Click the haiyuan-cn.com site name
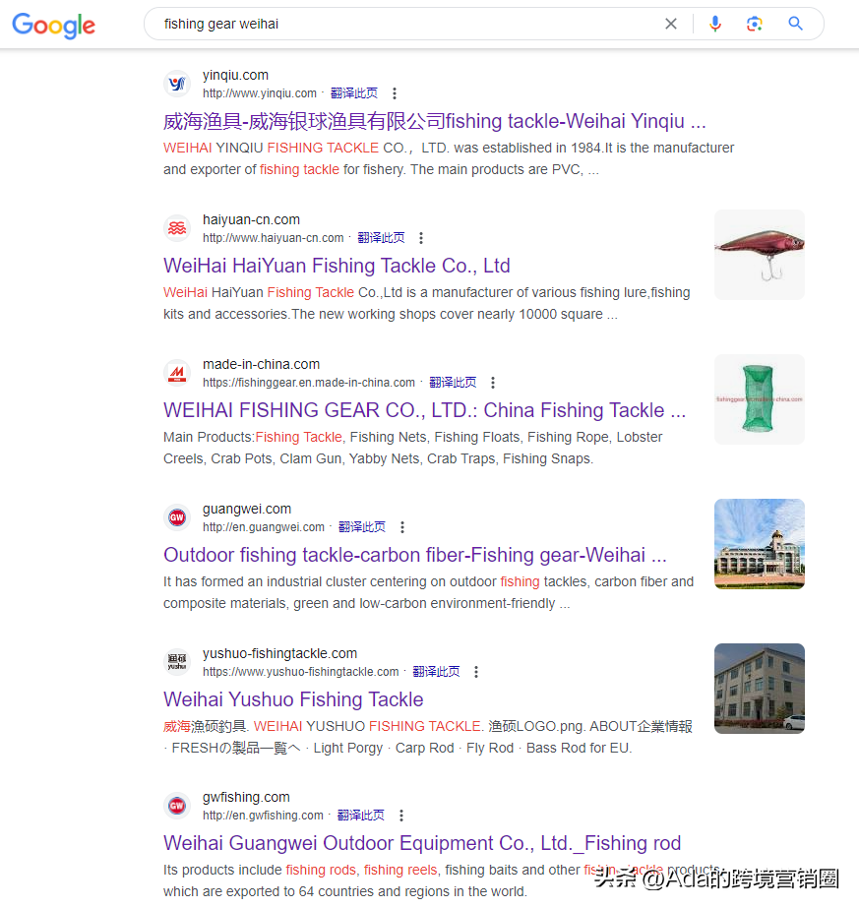The image size is (859, 908). click(x=251, y=220)
